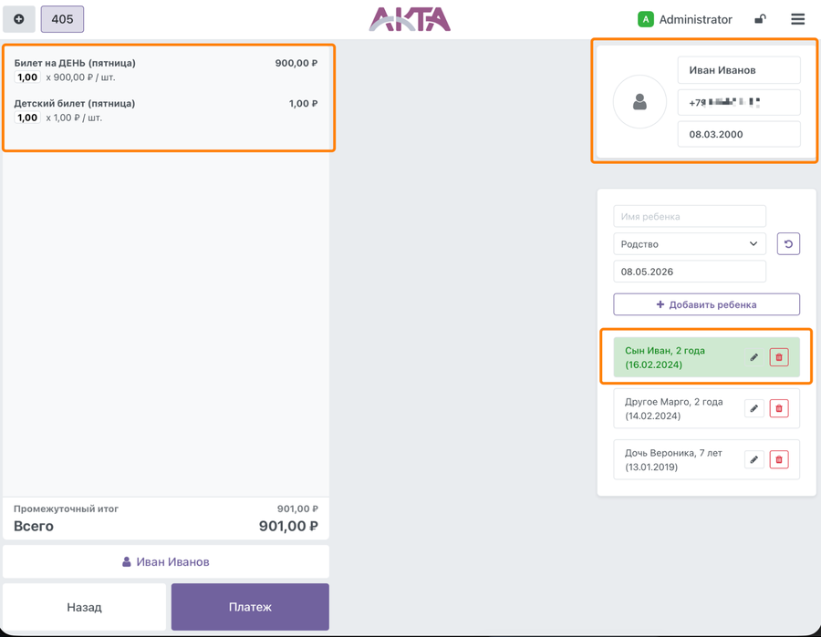Image resolution: width=821 pixels, height=637 pixels.
Task: Edit quantity 1,00 of Детский билет
Action: pos(27,118)
